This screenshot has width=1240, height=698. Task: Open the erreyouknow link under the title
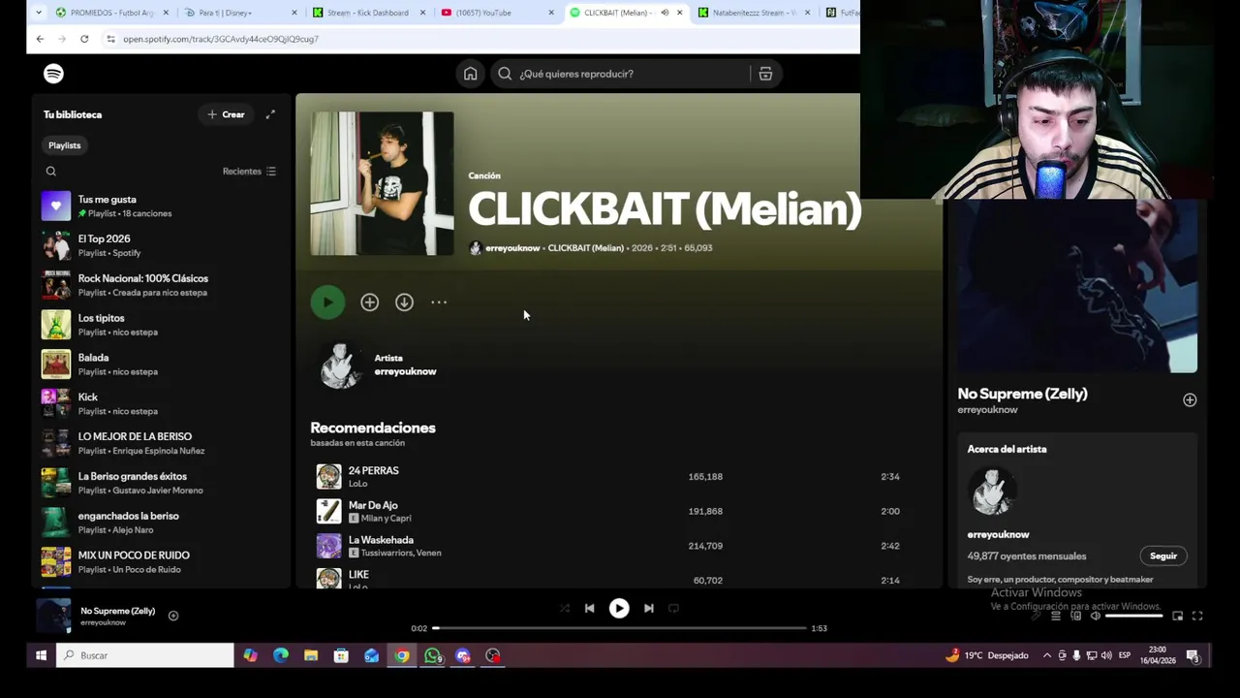coord(512,248)
